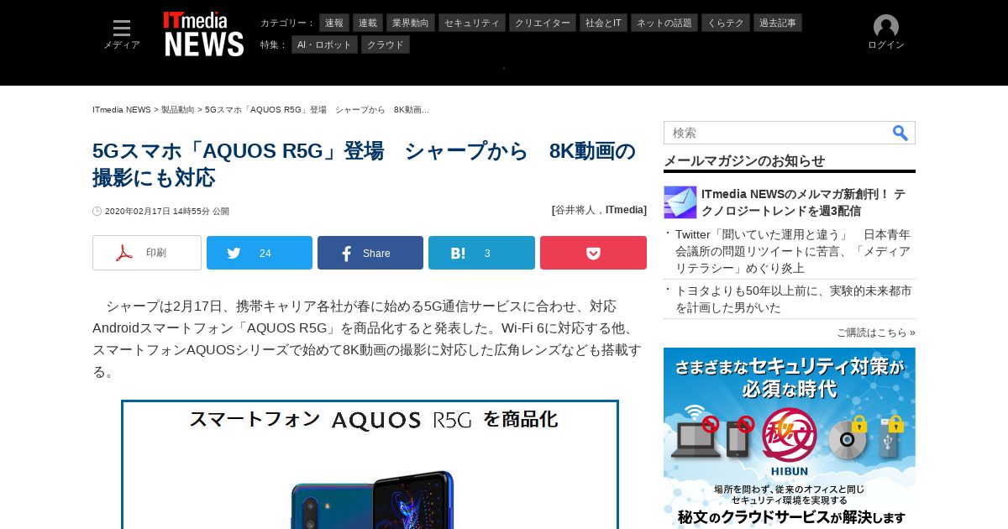The width and height of the screenshot is (1008, 529).
Task: Open the トヨタよりも50年以上前に article
Action: [x=794, y=299]
